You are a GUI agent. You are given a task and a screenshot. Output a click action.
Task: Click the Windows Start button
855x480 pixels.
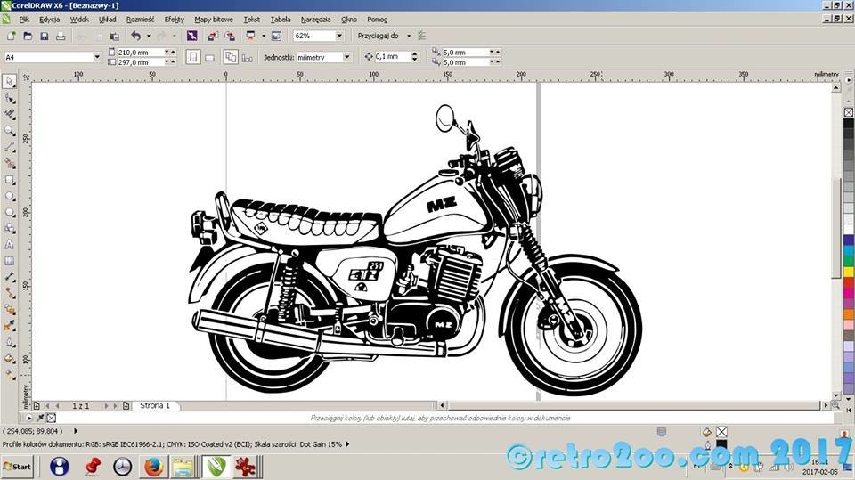click(17, 466)
